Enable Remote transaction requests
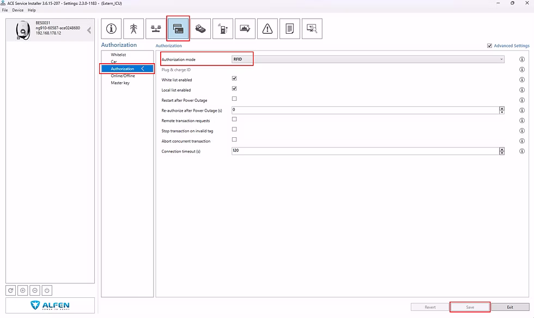This screenshot has width=534, height=318. 234,119
